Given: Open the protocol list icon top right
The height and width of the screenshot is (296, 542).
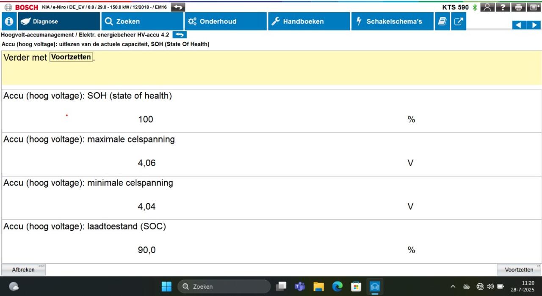Looking at the screenshot, I should [x=534, y=7].
